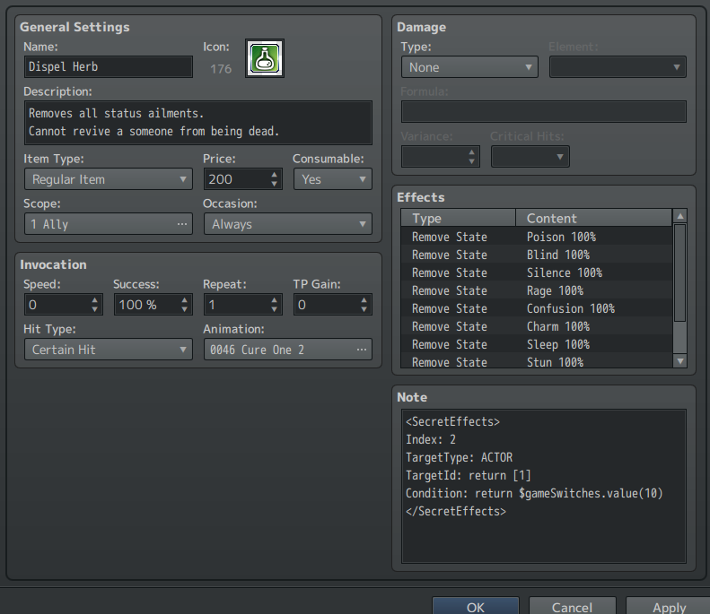Click the Effects list scrollbar thumb
Screen dimensions: 710x614
pos(680,272)
